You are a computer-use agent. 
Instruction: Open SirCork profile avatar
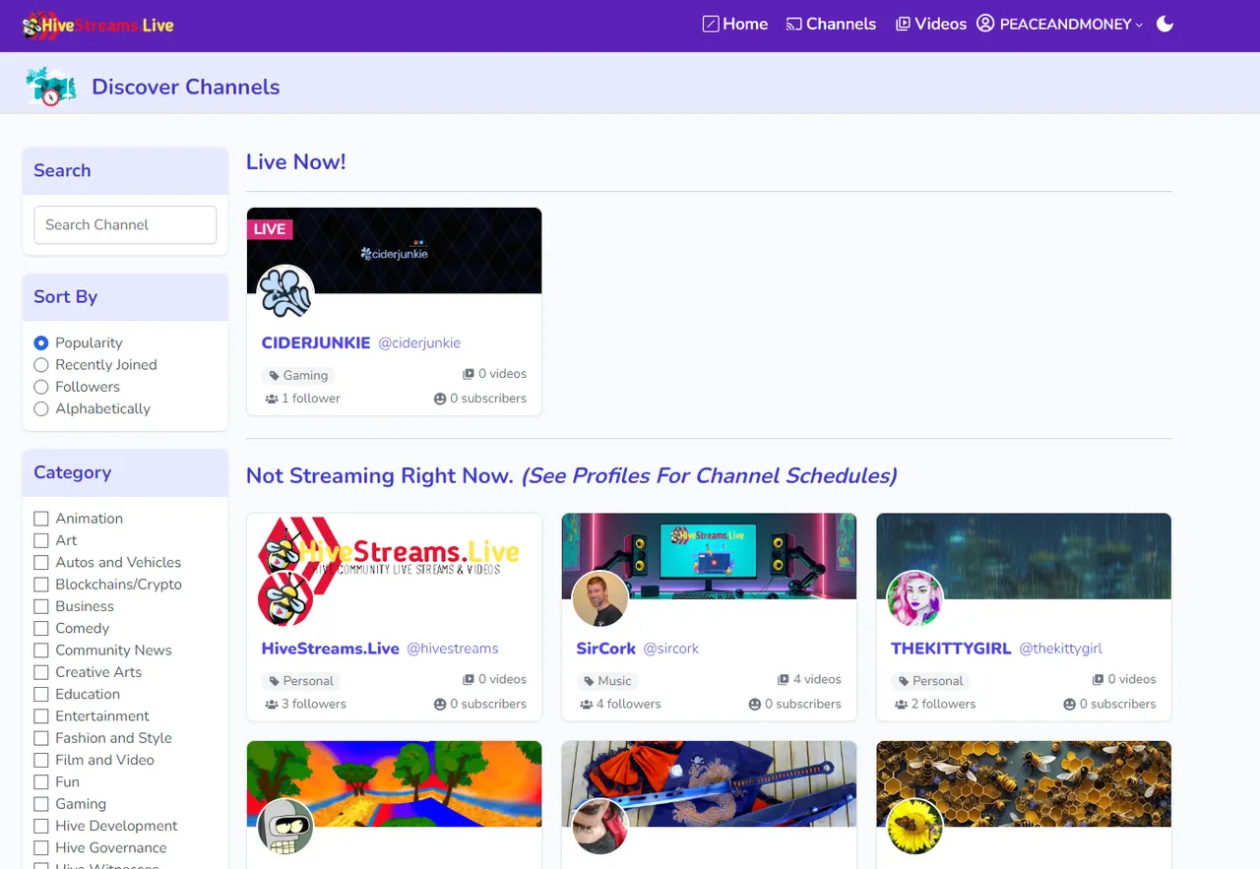(x=600, y=598)
